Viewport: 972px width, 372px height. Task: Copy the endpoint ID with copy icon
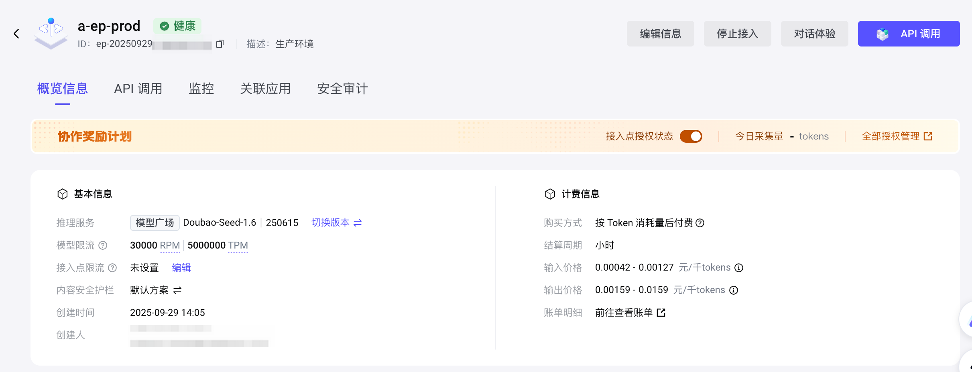pos(220,44)
